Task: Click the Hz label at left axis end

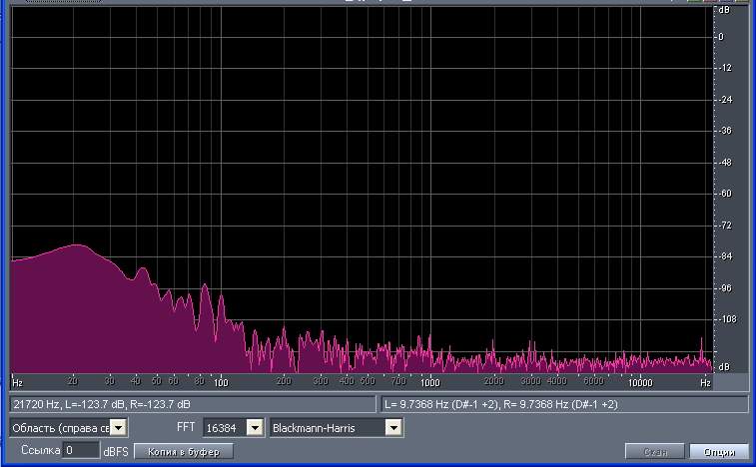Action: (x=17, y=382)
